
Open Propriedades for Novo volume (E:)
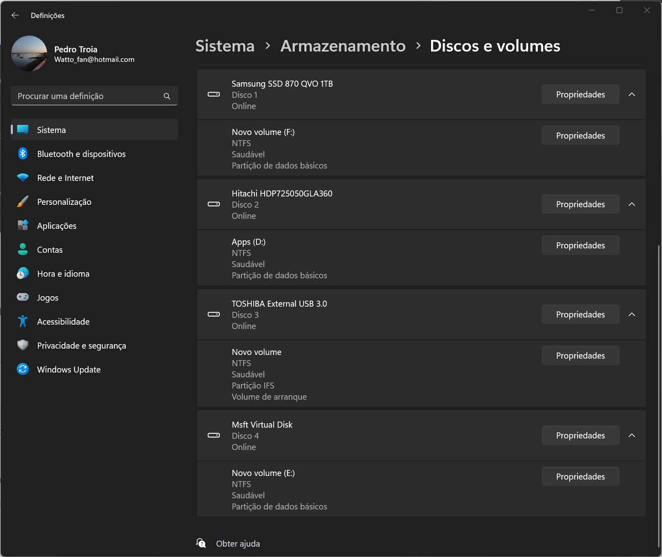(580, 477)
